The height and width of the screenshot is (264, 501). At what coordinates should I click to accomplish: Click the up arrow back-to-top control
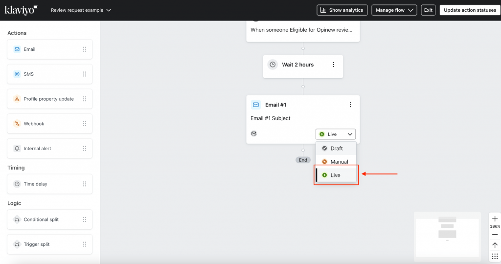pyautogui.click(x=495, y=245)
